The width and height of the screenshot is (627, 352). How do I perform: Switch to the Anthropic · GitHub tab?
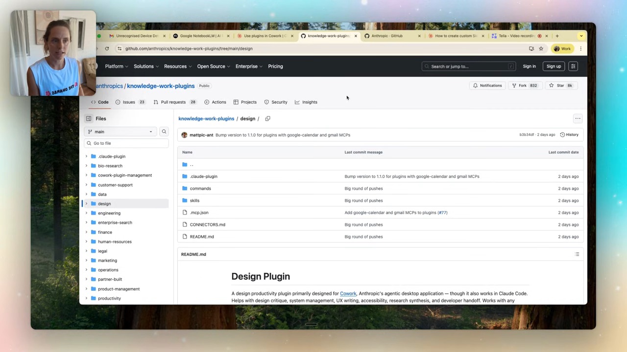click(387, 36)
